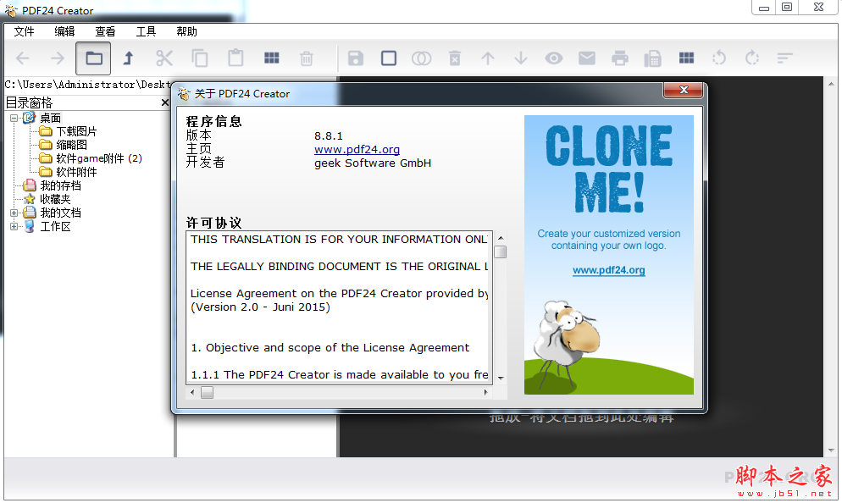Click the eye preview icon
Image resolution: width=842 pixels, height=503 pixels.
pos(554,58)
